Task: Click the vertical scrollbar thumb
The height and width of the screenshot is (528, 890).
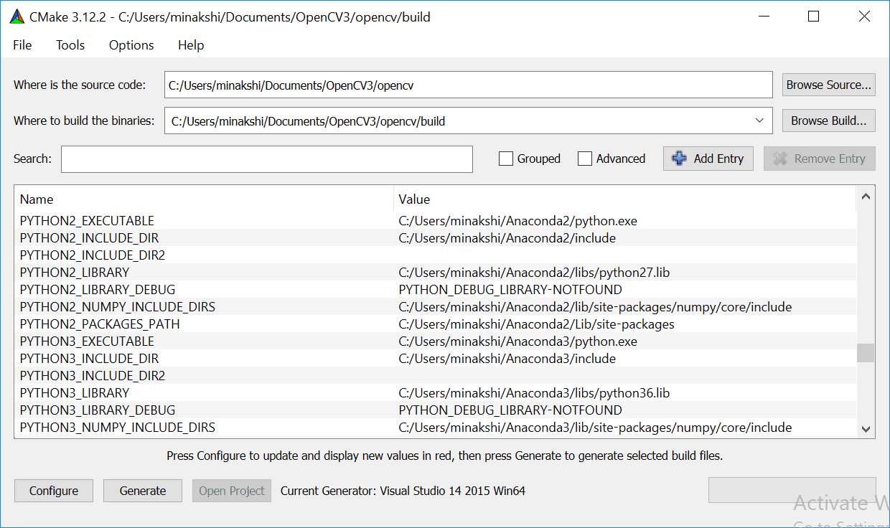Action: click(866, 353)
